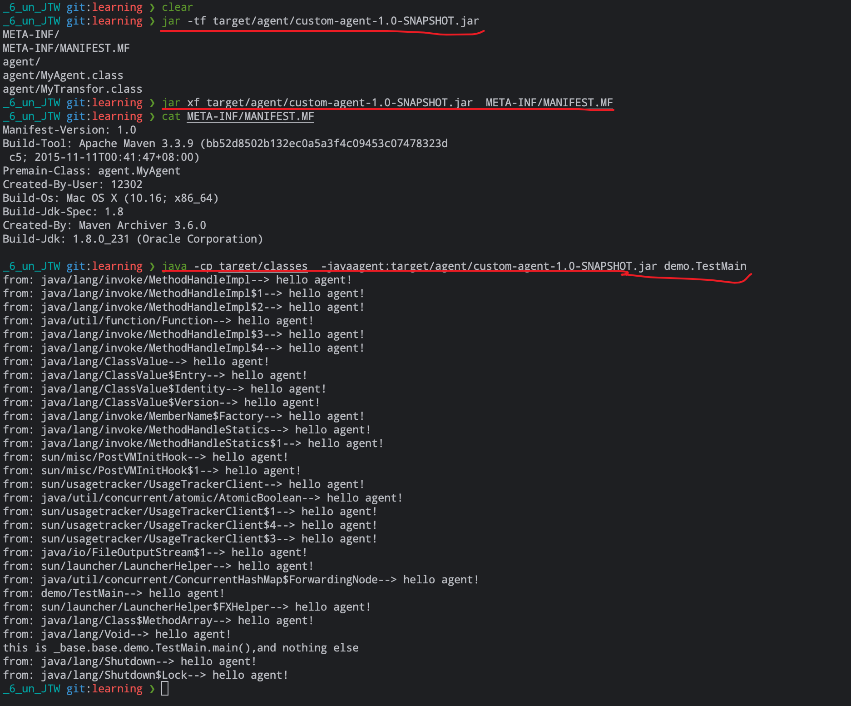Click the 'java/lang/Shutdown$Lock' output line

[145, 675]
